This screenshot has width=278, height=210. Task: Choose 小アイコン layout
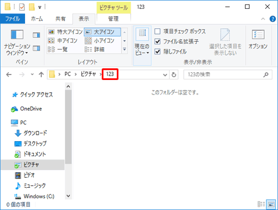[x=100, y=41]
